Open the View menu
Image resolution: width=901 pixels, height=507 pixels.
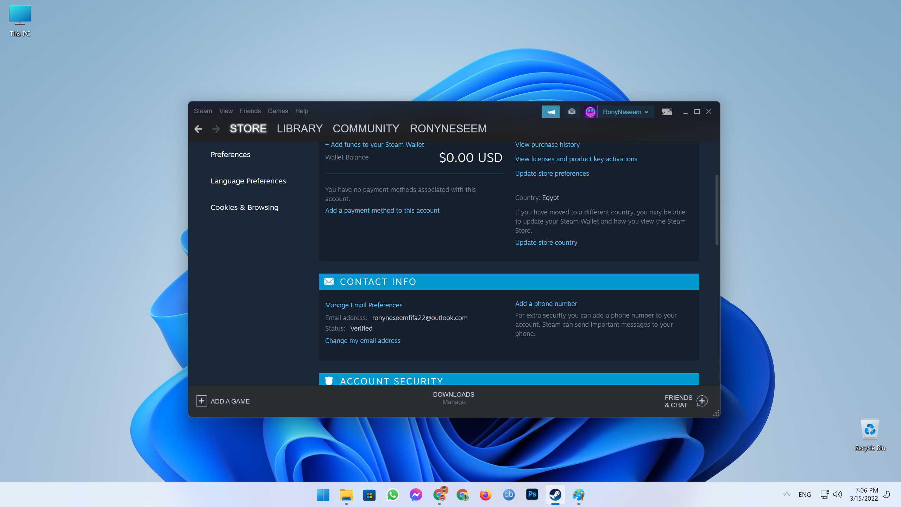click(x=226, y=111)
